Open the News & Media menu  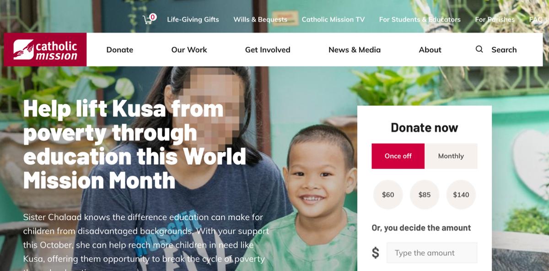point(355,50)
